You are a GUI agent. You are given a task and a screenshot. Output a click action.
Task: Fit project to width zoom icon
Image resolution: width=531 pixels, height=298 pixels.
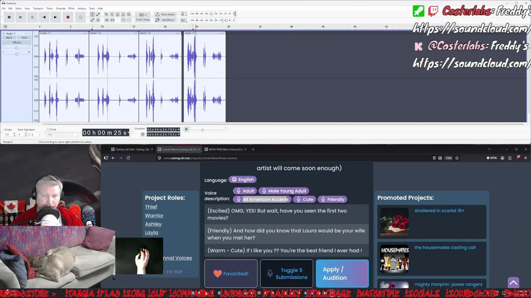(x=123, y=14)
